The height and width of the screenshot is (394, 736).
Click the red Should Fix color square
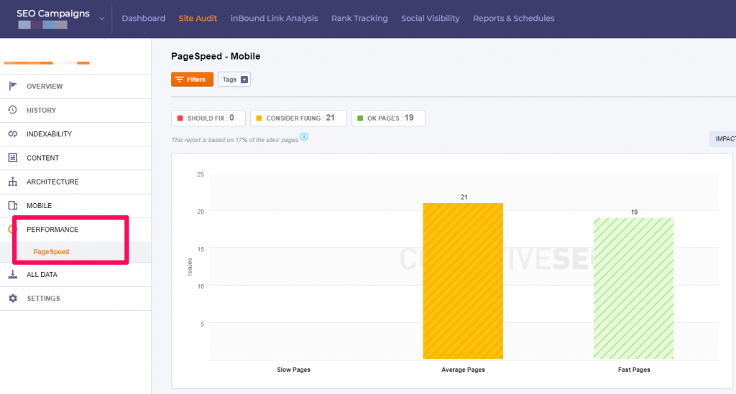point(180,118)
